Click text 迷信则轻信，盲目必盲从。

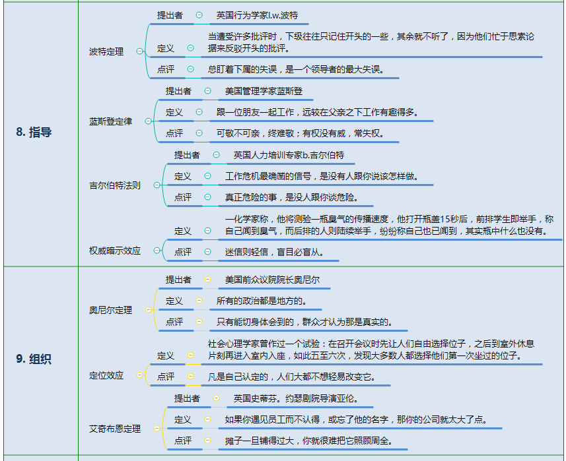click(x=274, y=252)
